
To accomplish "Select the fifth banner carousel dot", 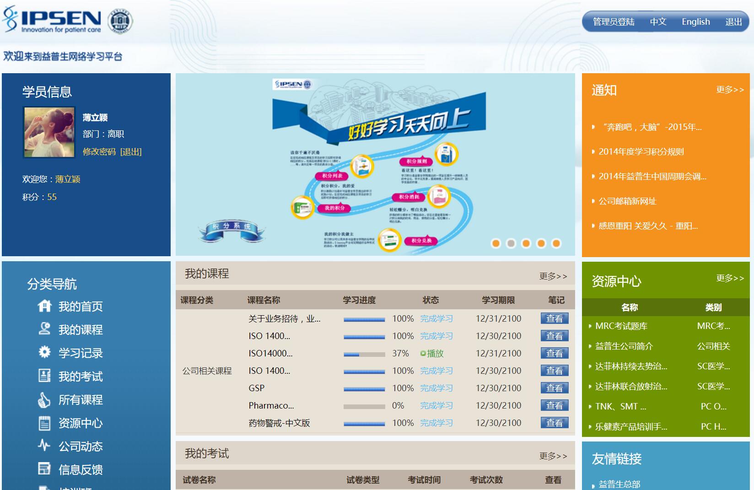I will point(556,243).
